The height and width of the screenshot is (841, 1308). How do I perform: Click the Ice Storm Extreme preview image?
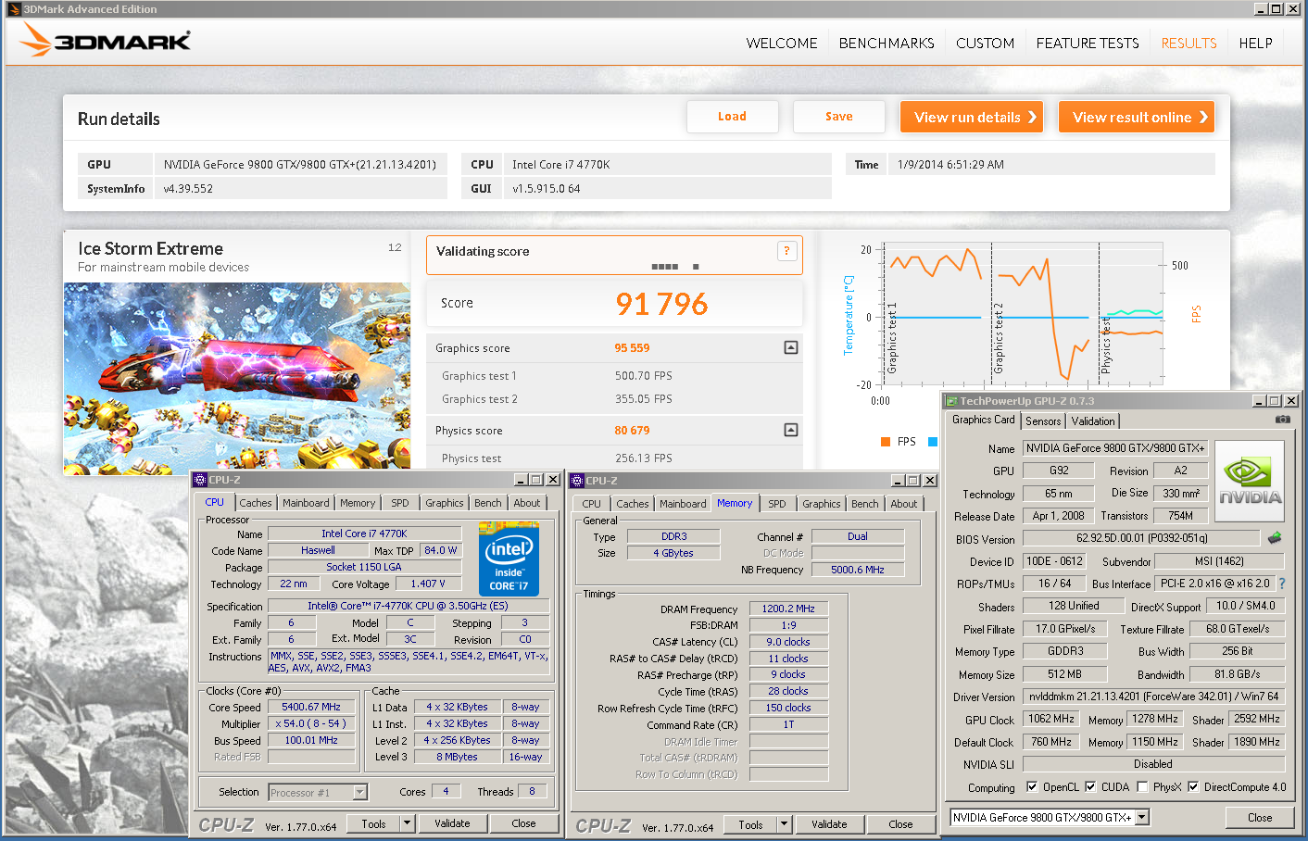[237, 378]
